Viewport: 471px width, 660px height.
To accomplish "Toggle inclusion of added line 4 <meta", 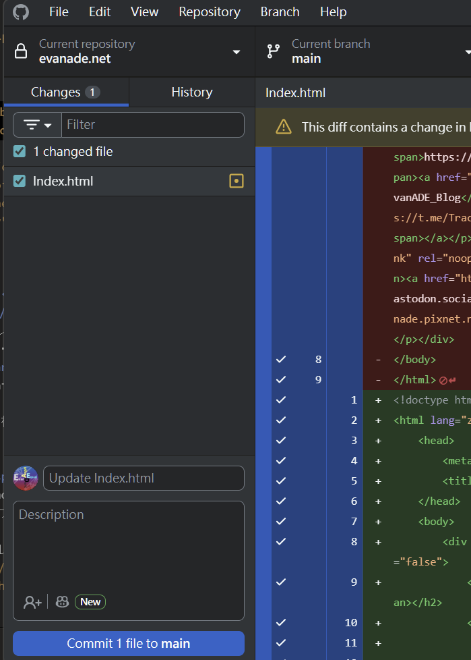I will coord(281,460).
